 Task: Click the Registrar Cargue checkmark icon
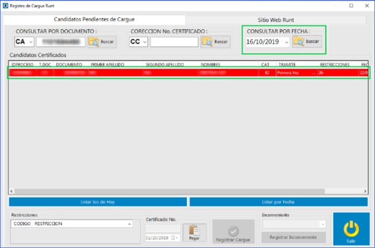click(232, 229)
